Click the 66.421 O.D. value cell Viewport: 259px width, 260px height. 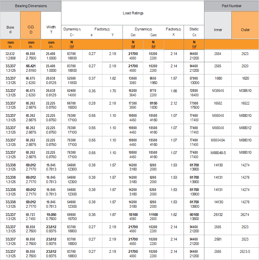31,66
